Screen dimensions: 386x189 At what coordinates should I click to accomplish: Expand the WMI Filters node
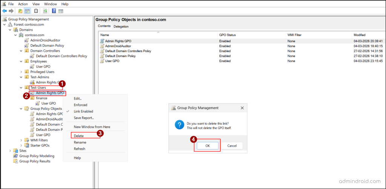[x=21, y=140]
